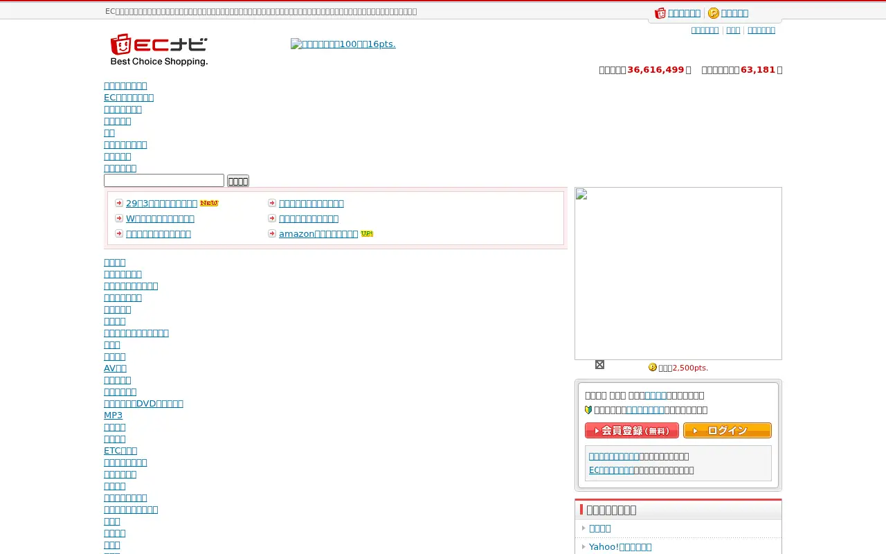Click the red 会員登録(無料) button
886x554 pixels.
632,431
